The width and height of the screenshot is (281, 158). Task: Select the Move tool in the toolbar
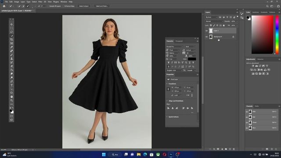[12, 24]
